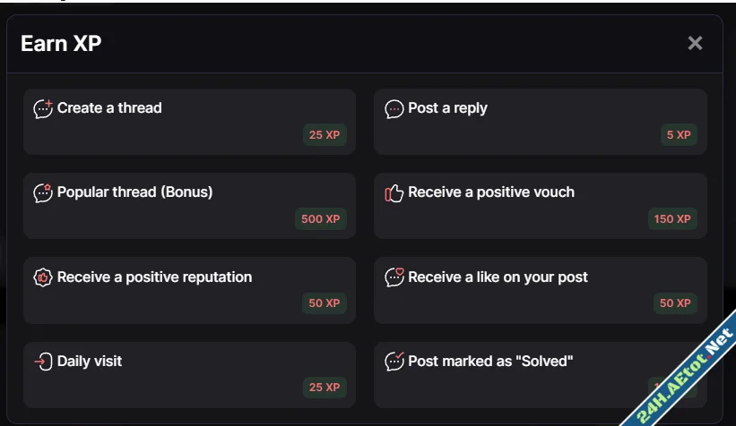Click the Popular thread bonus icon
This screenshot has height=426, width=736.
(43, 193)
